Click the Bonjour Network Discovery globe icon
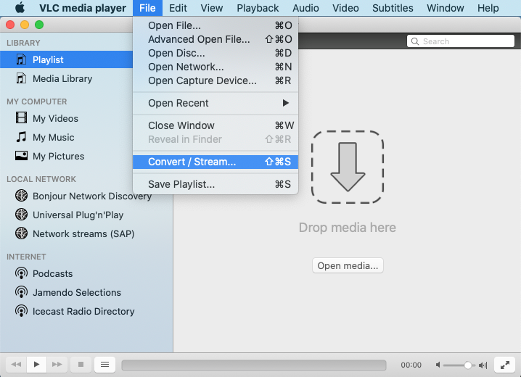The height and width of the screenshot is (377, 521). [21, 196]
